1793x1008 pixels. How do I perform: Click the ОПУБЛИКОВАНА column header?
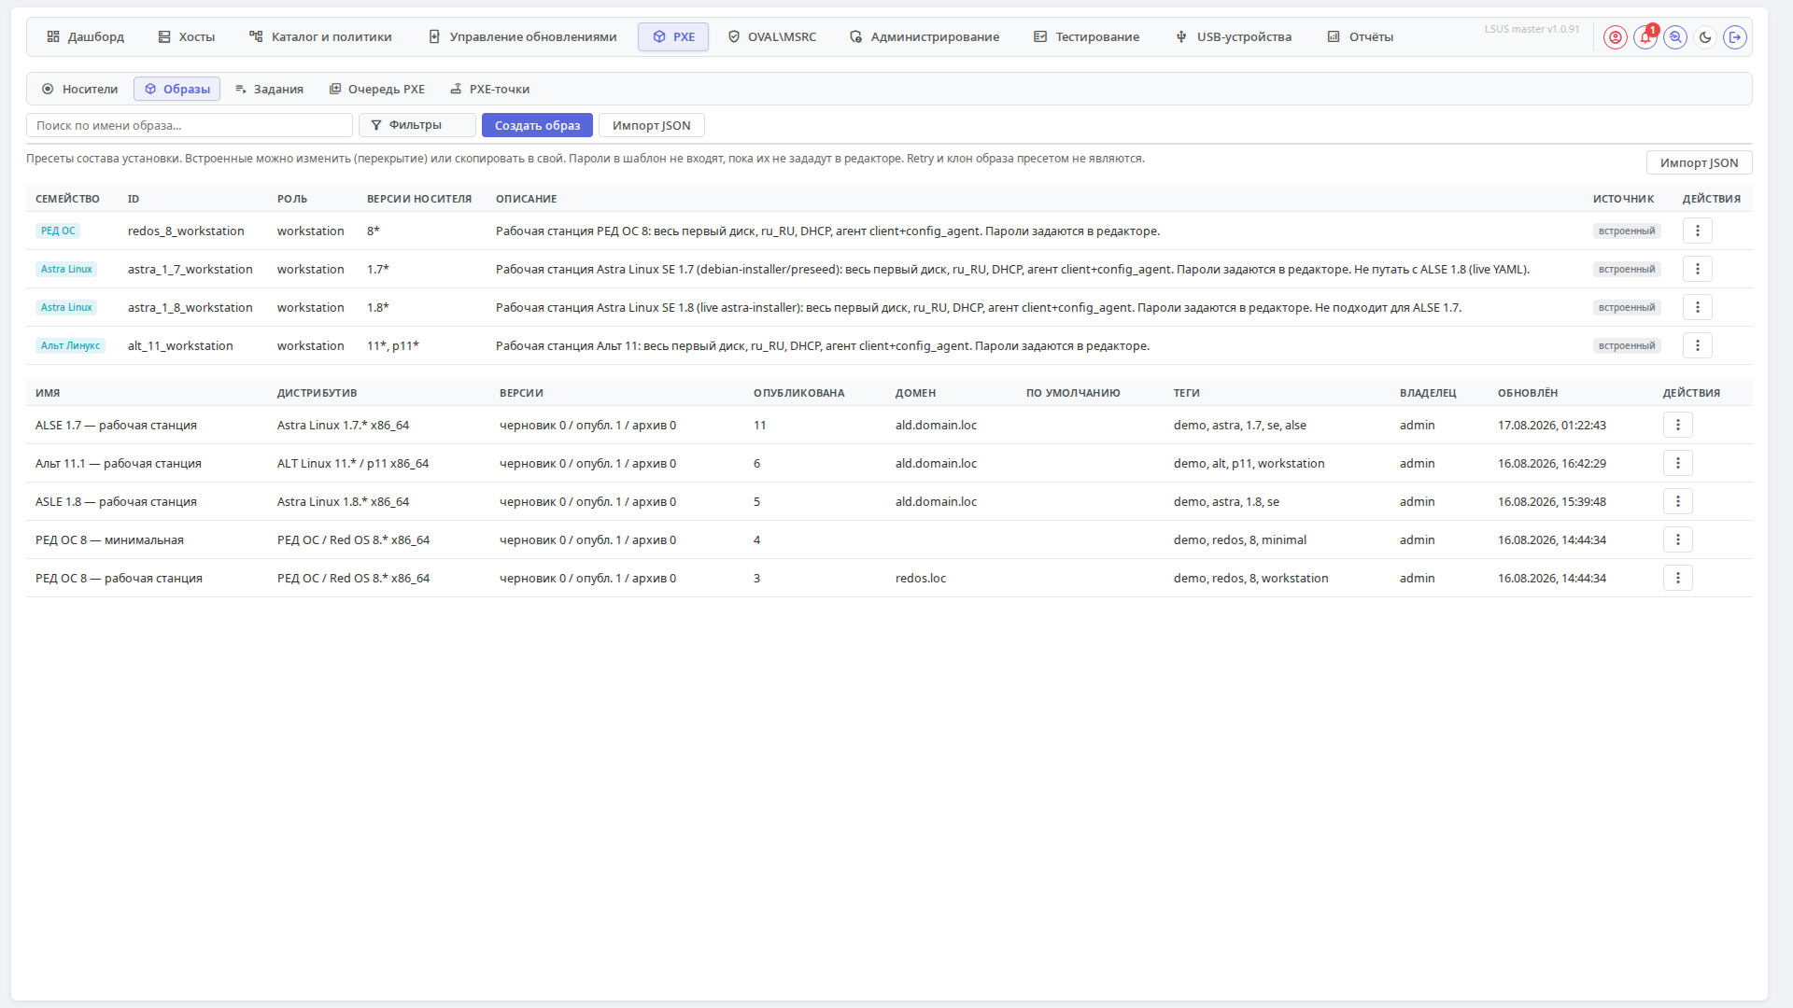click(x=799, y=393)
